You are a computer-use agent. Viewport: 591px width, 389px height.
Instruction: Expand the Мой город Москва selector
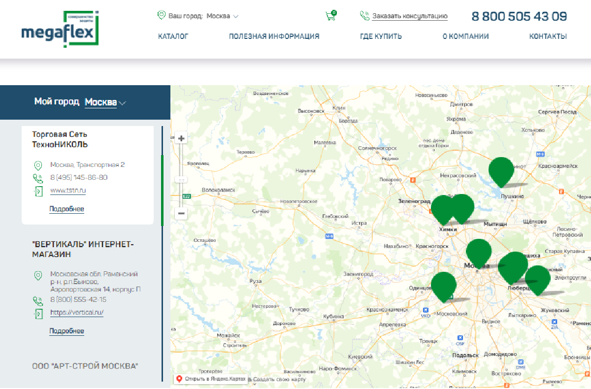(105, 102)
